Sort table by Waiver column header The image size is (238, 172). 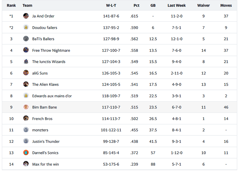pyautogui.click(x=203, y=5)
